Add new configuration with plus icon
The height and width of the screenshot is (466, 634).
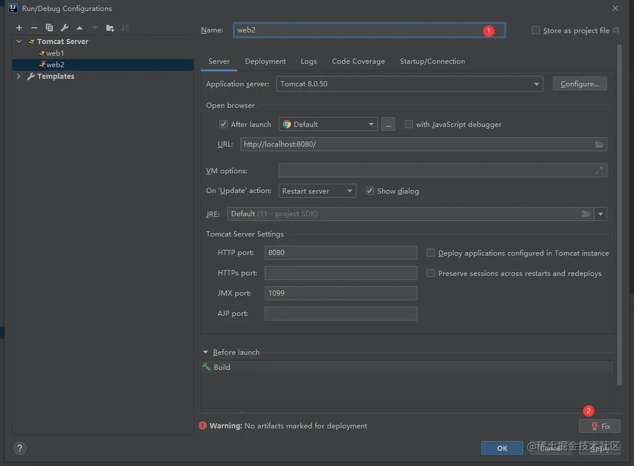click(x=19, y=28)
